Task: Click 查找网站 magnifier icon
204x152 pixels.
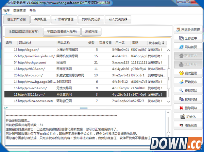Action: click(x=181, y=91)
